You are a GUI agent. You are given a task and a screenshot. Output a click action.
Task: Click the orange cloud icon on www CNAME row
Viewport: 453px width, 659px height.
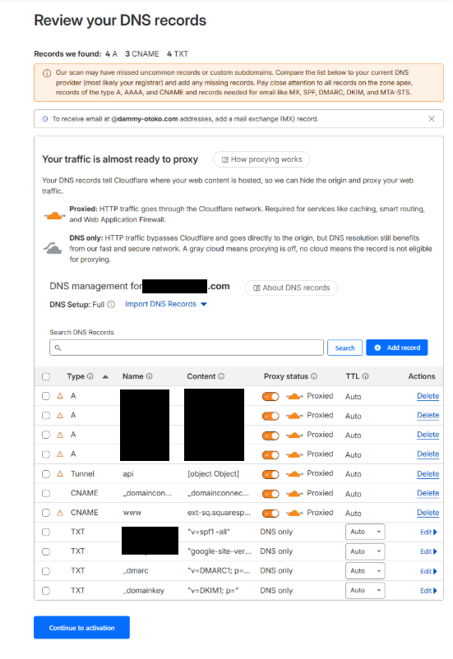pos(294,513)
